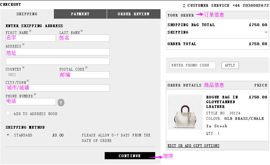This screenshot has width=270, height=165.
Task: Open the Country dropdown
Action: click(12, 75)
